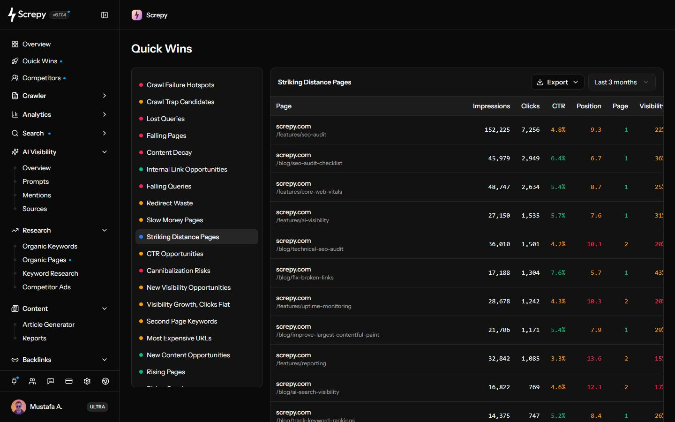Click the /blog/fix-broken-links page row

coord(467,273)
